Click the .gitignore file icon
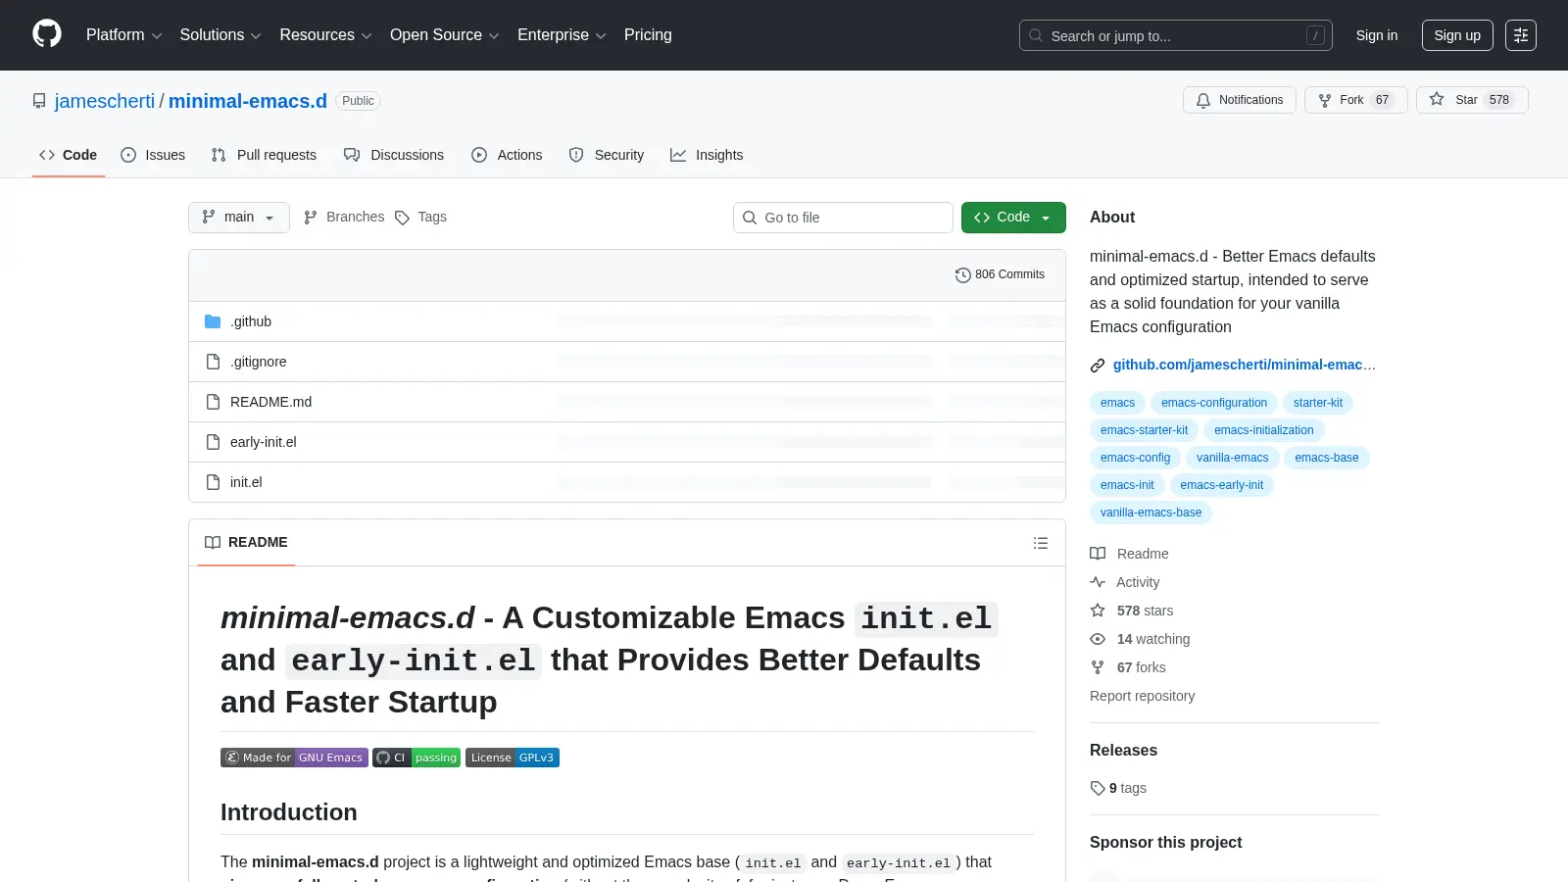 pyautogui.click(x=213, y=362)
